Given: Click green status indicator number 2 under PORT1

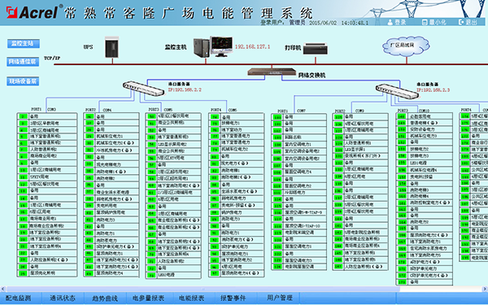Looking at the screenshot, I should [23, 116].
